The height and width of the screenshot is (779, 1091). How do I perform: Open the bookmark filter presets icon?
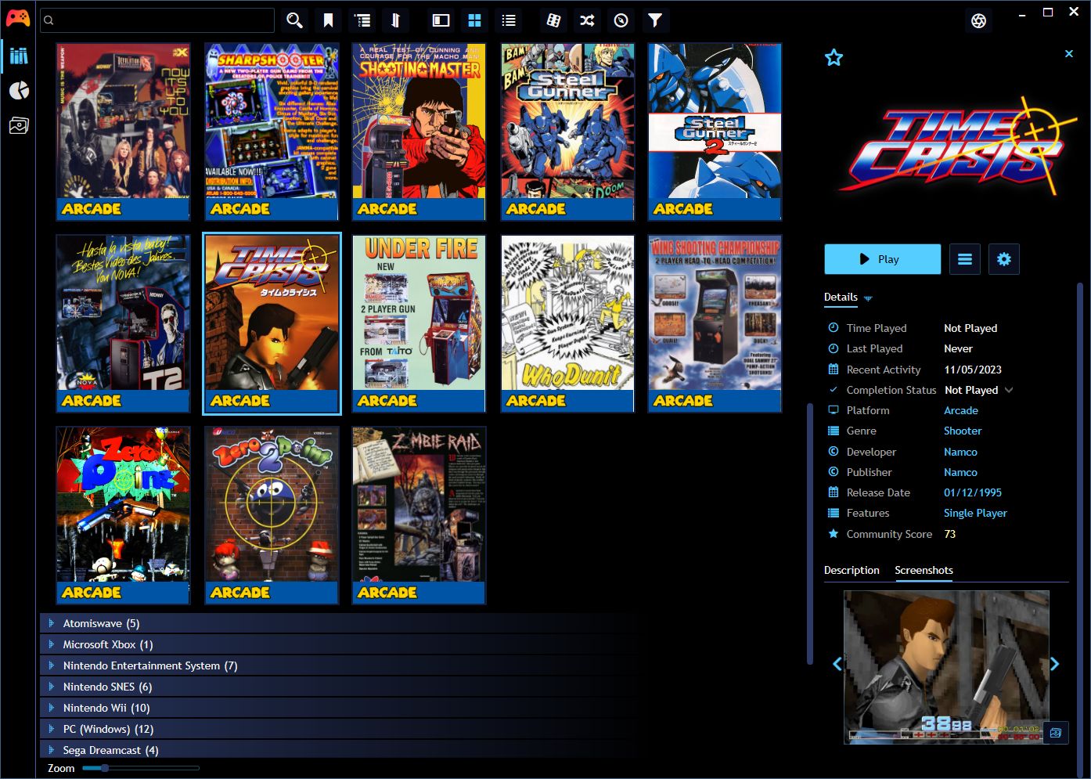(329, 20)
